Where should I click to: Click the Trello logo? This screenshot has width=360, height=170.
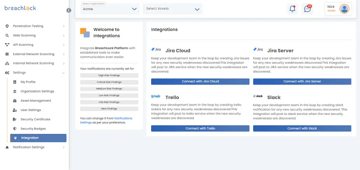point(156,96)
